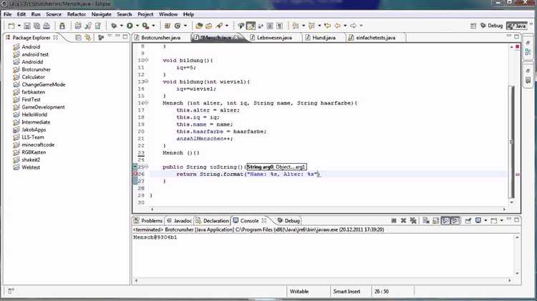Click the Open Type folder icon
The width and height of the screenshot is (537, 301).
click(199, 26)
